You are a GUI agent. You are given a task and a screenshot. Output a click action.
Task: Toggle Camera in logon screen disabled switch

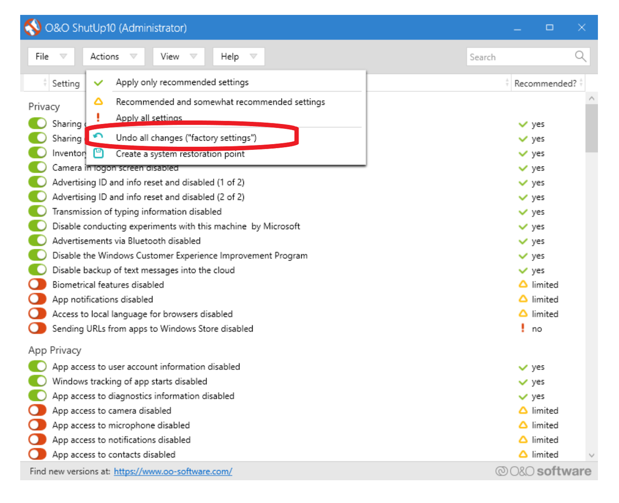(x=37, y=167)
